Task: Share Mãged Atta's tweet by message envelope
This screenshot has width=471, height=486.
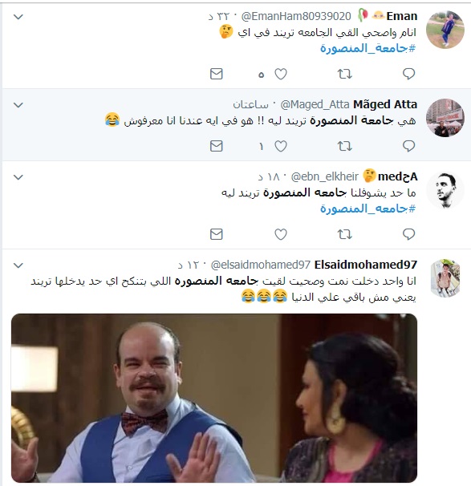Action: 217,146
